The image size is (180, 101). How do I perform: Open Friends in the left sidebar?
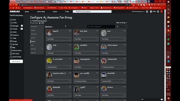[x=14, y=29]
